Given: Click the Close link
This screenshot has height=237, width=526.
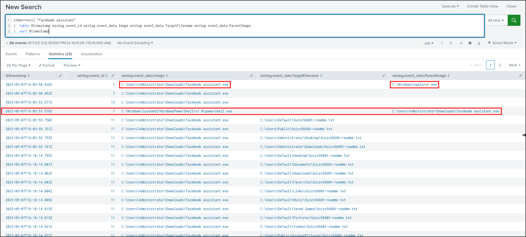Looking at the screenshot, I should [x=511, y=6].
